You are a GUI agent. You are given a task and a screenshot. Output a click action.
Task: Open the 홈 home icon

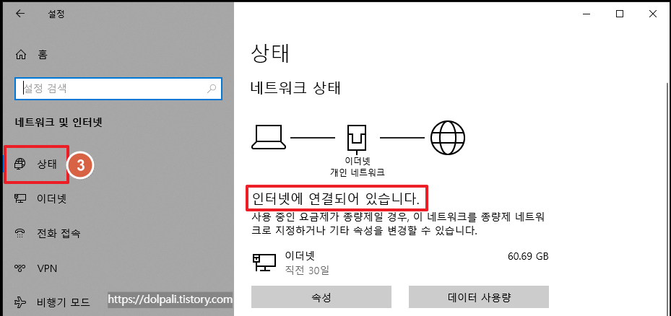(20, 55)
